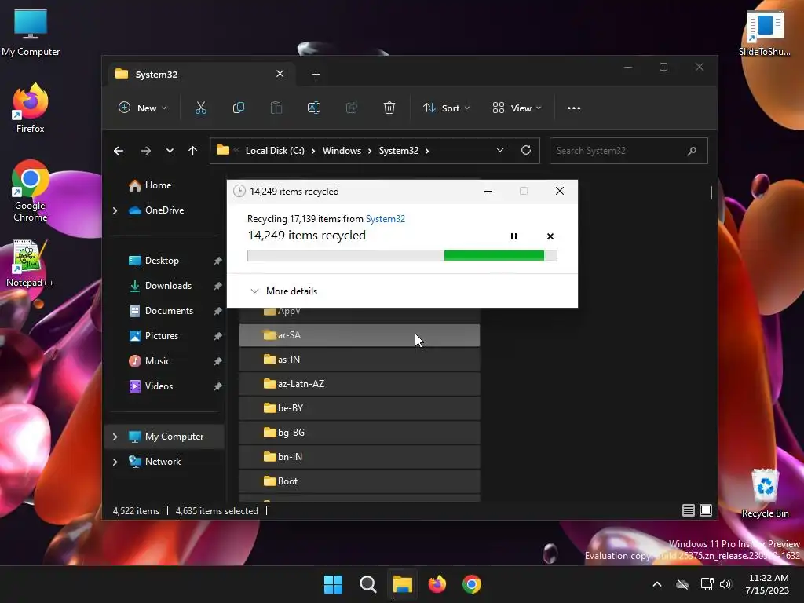The image size is (804, 603).
Task: Click the search magnifier in Search System32
Action: tap(692, 151)
